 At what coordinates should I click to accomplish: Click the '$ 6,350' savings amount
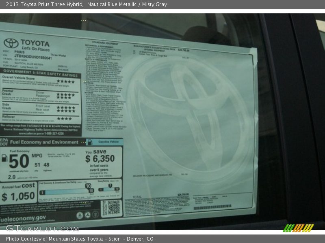[100, 159]
